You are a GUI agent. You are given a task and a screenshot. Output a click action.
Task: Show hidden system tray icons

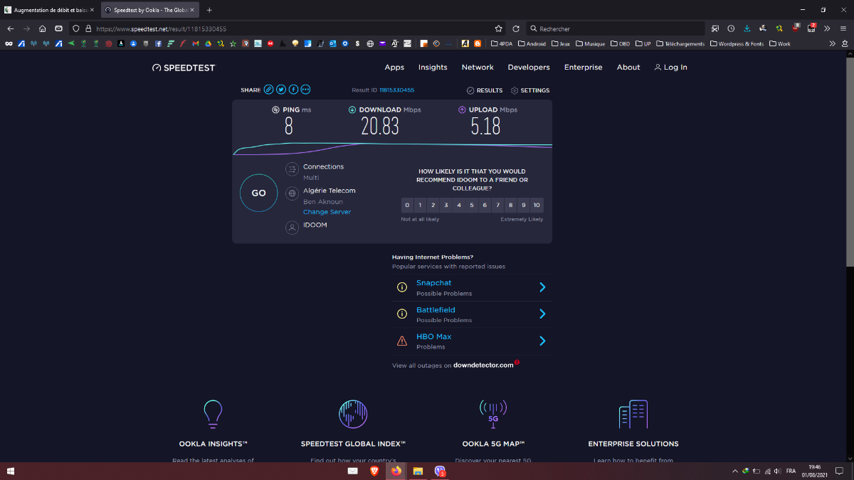pyautogui.click(x=735, y=471)
